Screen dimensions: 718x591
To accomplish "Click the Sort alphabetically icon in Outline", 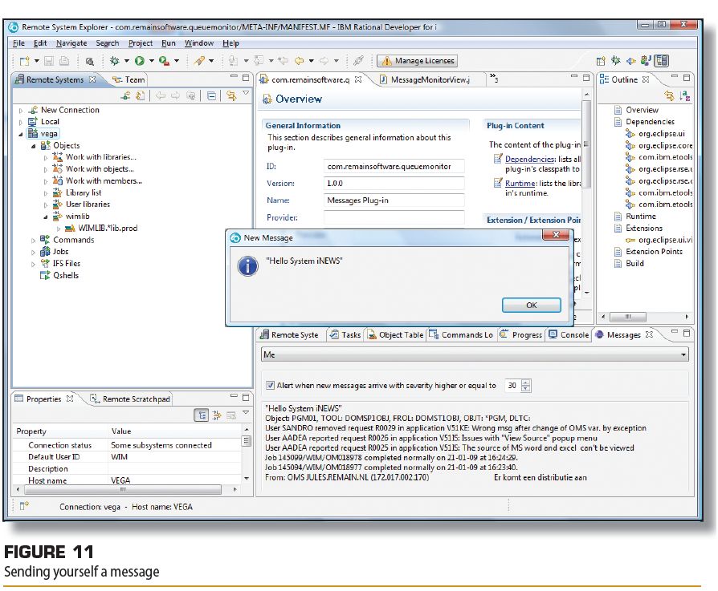I will click(685, 96).
